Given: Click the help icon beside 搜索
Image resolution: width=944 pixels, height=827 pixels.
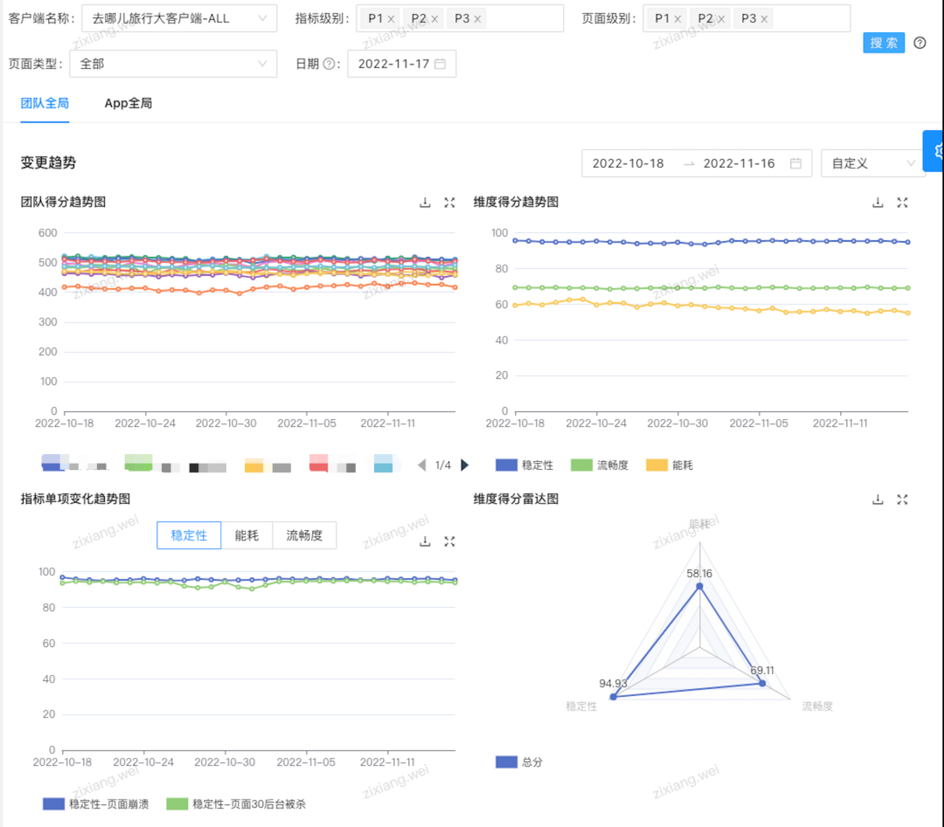Looking at the screenshot, I should coord(920,43).
